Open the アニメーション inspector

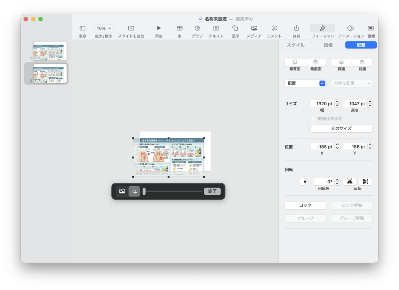click(350, 28)
